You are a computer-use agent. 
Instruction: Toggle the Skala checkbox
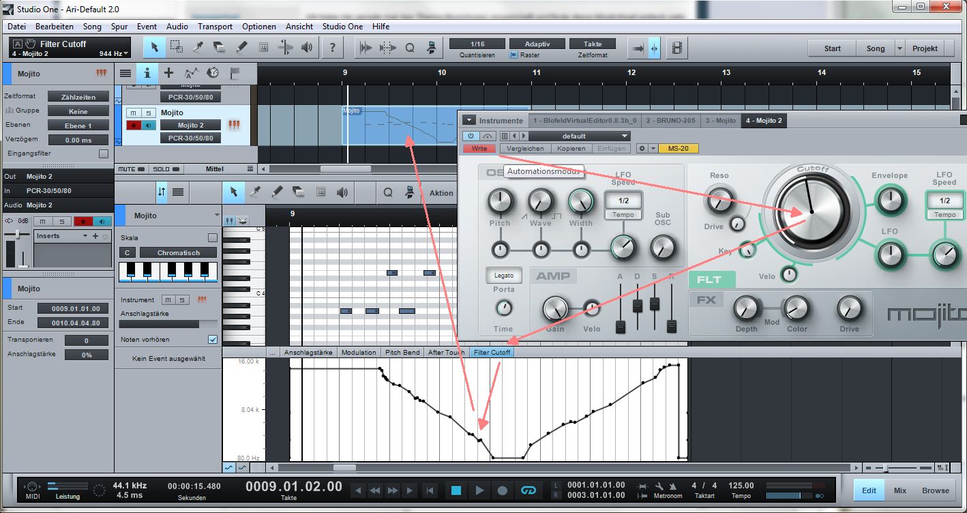tap(213, 237)
